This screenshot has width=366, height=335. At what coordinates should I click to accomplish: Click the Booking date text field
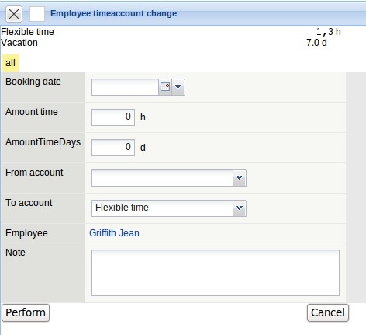coord(125,87)
